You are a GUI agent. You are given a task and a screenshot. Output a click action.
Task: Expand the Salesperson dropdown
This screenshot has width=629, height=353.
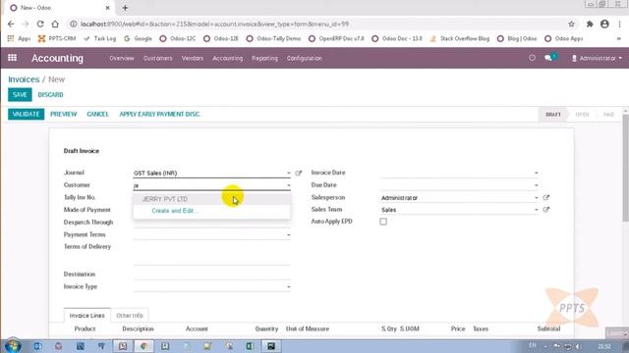click(x=536, y=198)
